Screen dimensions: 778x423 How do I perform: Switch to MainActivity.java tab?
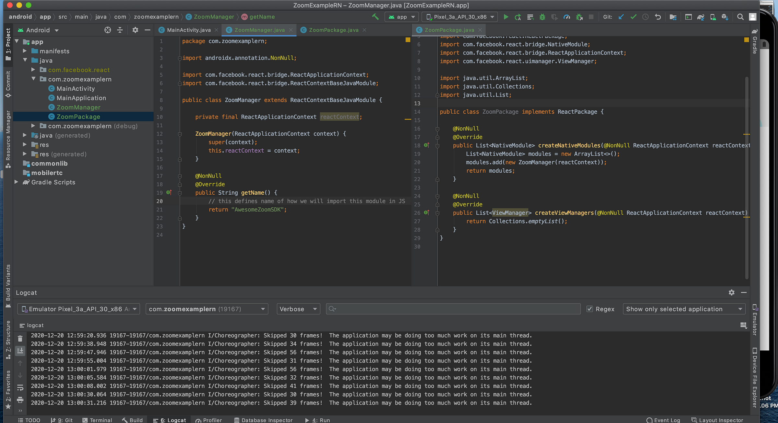point(188,30)
